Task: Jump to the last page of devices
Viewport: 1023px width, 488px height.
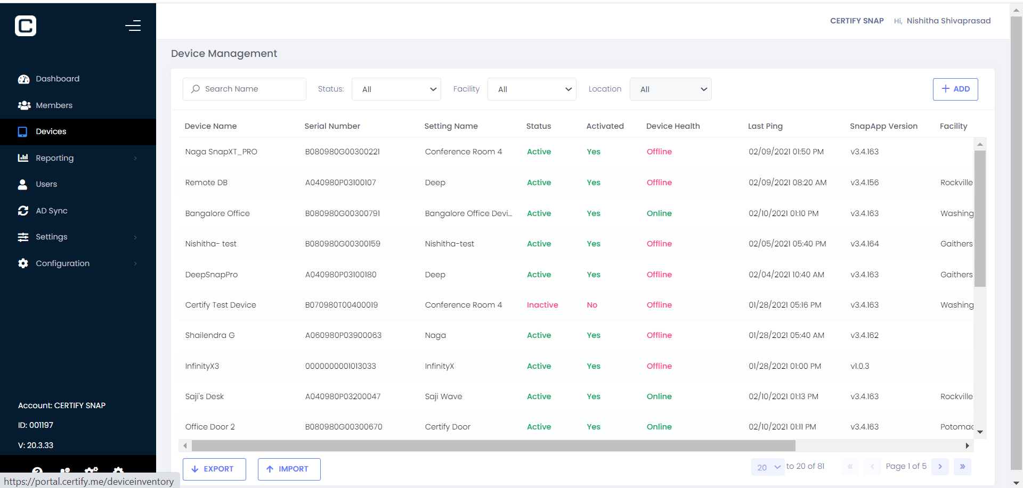Action: click(x=962, y=467)
